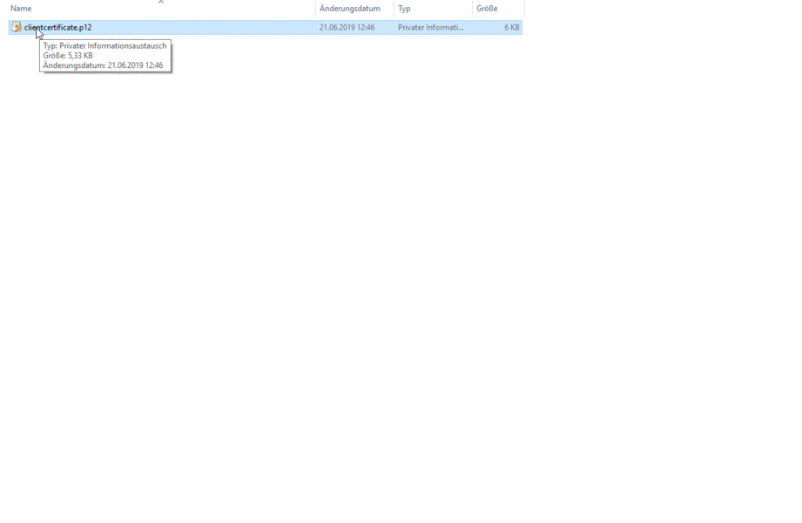Select the clientcertificate.p12 file name
802x523 pixels.
tap(57, 28)
